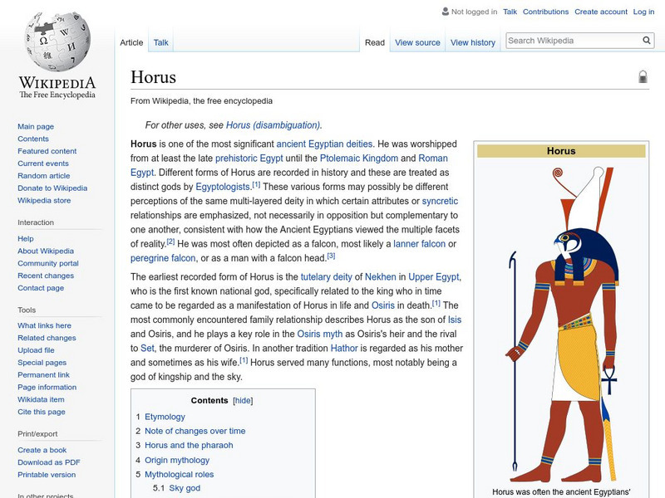Follow the syncretic link

point(440,201)
